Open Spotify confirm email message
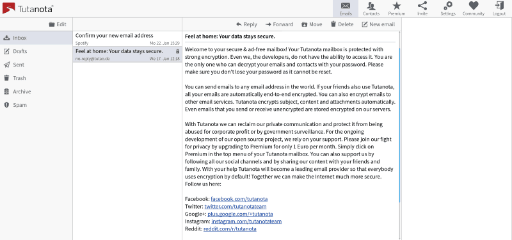Screen dimensions: 512x240 [127, 38]
